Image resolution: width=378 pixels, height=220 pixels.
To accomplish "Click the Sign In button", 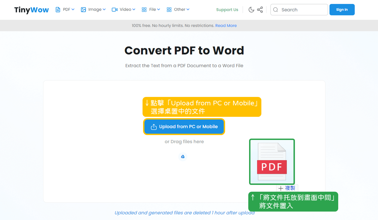I will 342,10.
